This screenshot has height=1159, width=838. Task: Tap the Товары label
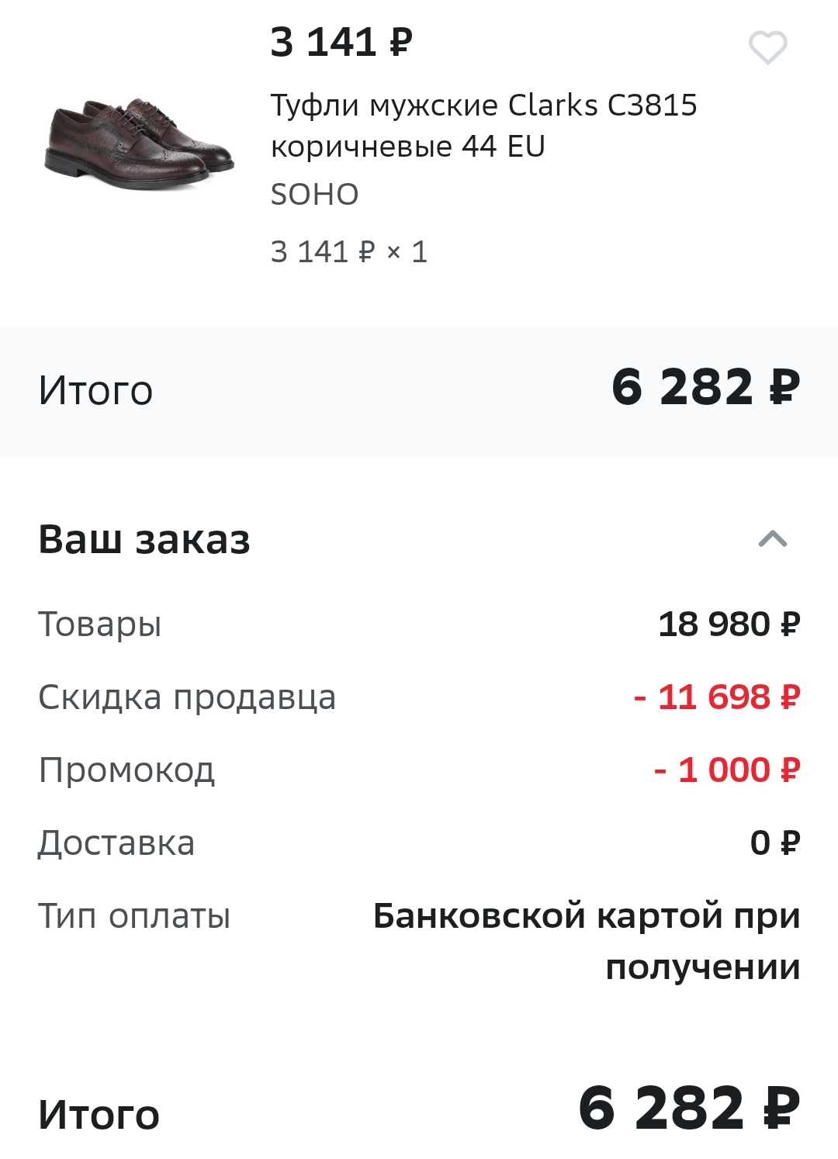[x=100, y=624]
